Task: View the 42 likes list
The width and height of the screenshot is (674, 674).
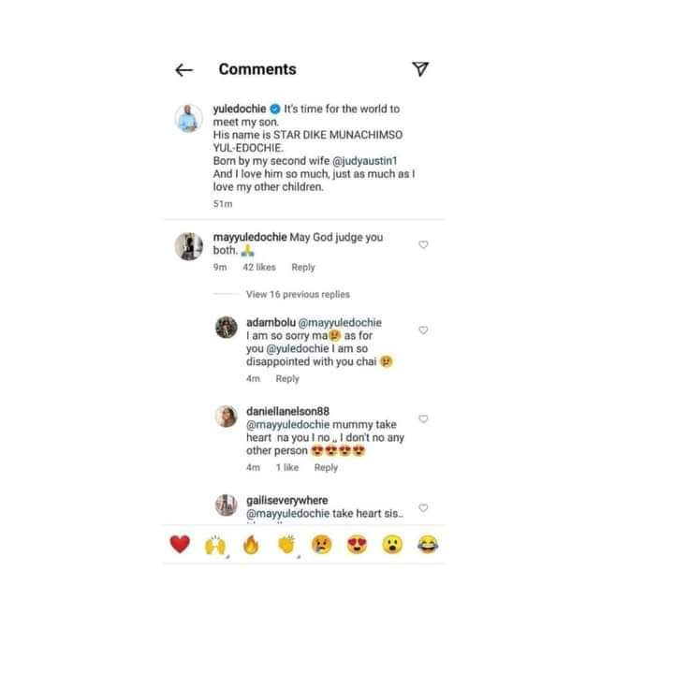Action: (x=258, y=268)
